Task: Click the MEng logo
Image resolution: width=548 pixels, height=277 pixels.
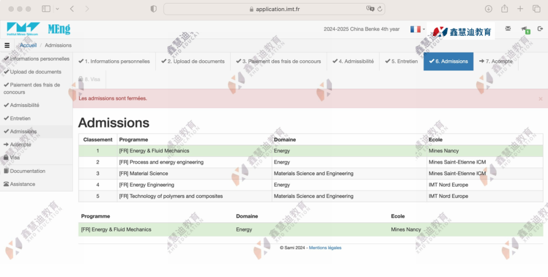Action: pyautogui.click(x=59, y=29)
